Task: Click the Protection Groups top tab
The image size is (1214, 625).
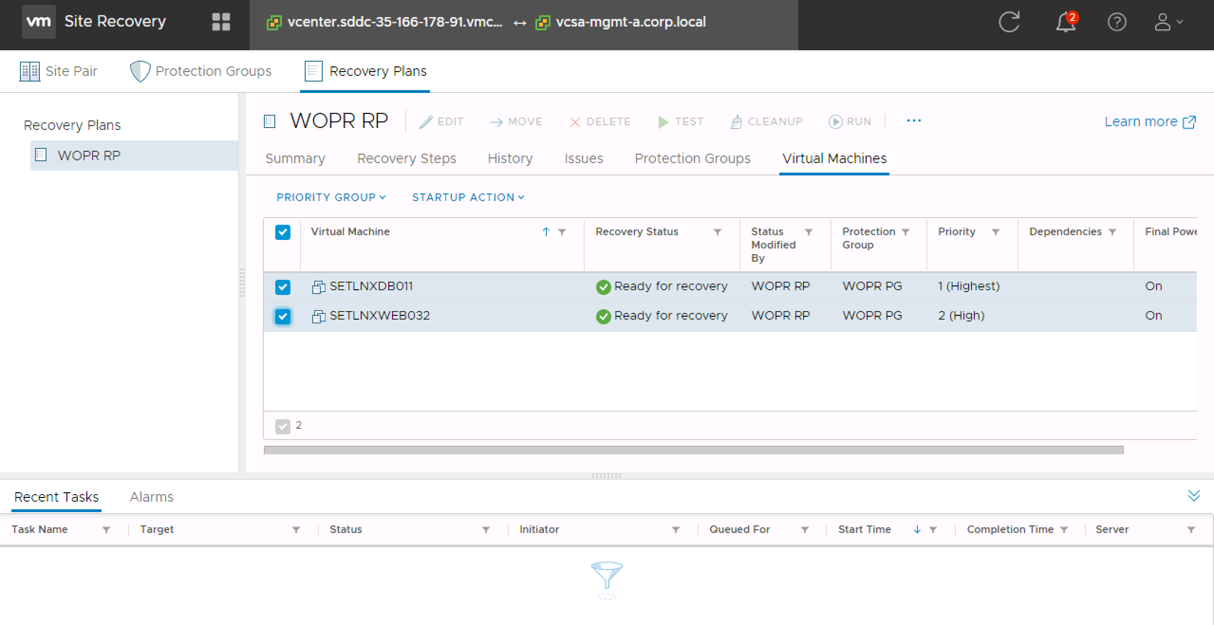Action: [x=201, y=71]
